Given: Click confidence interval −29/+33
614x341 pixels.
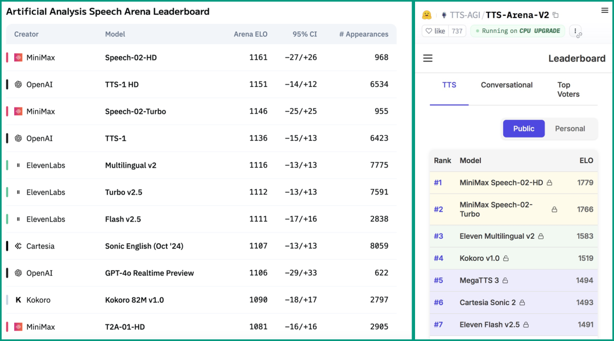Looking at the screenshot, I should click(x=301, y=273).
